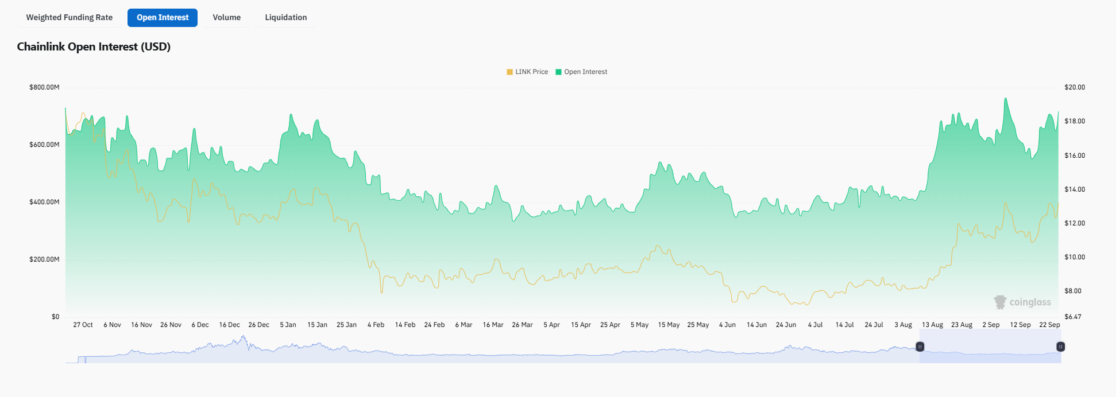Select the Open Interest tab

(163, 18)
